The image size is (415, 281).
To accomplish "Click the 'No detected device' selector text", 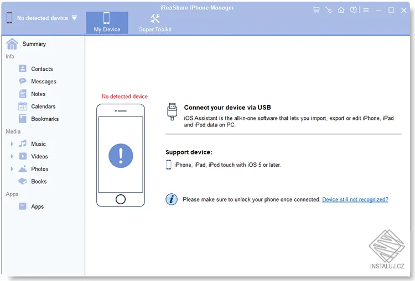I will tap(43, 18).
